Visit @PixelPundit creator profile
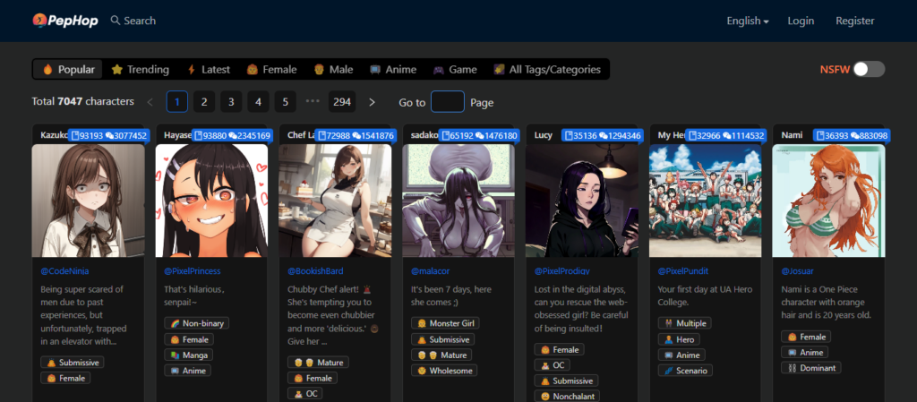Screen dimensions: 917x402 pyautogui.click(x=683, y=271)
